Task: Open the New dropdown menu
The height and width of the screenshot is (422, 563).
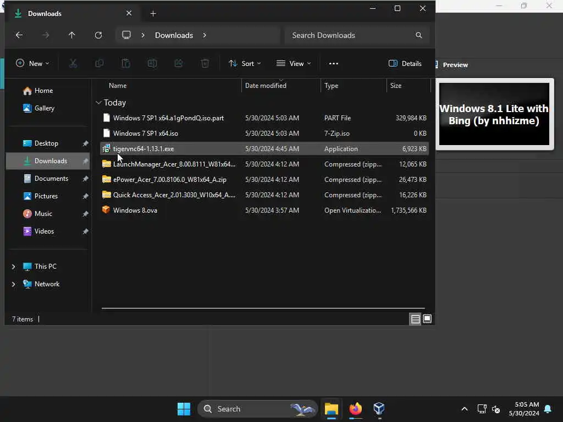Action: [32, 64]
